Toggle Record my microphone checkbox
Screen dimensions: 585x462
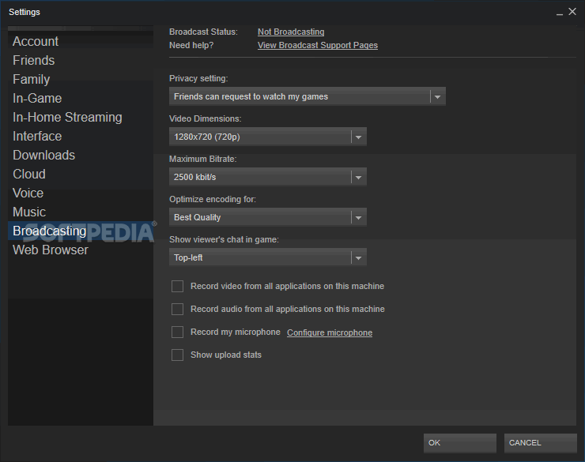[x=178, y=332]
